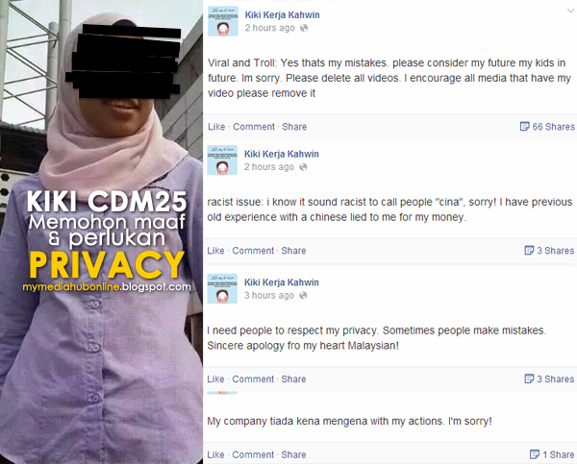Open profile picture on the privacy post
The height and width of the screenshot is (464, 577).
(222, 288)
